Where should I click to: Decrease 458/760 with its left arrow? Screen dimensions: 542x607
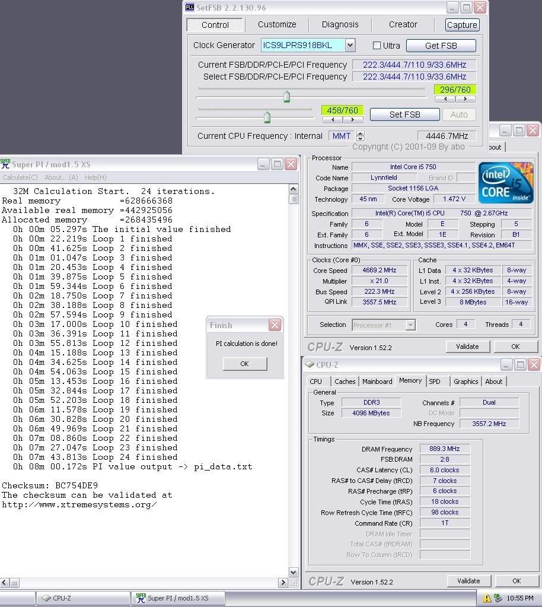point(333,120)
